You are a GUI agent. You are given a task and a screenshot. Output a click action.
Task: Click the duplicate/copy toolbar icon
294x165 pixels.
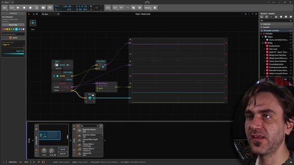click(x=134, y=8)
